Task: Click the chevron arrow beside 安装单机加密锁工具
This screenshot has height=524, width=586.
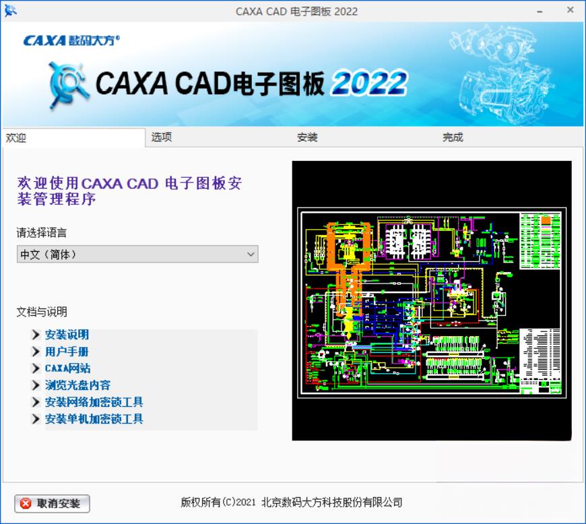Action: (x=36, y=419)
